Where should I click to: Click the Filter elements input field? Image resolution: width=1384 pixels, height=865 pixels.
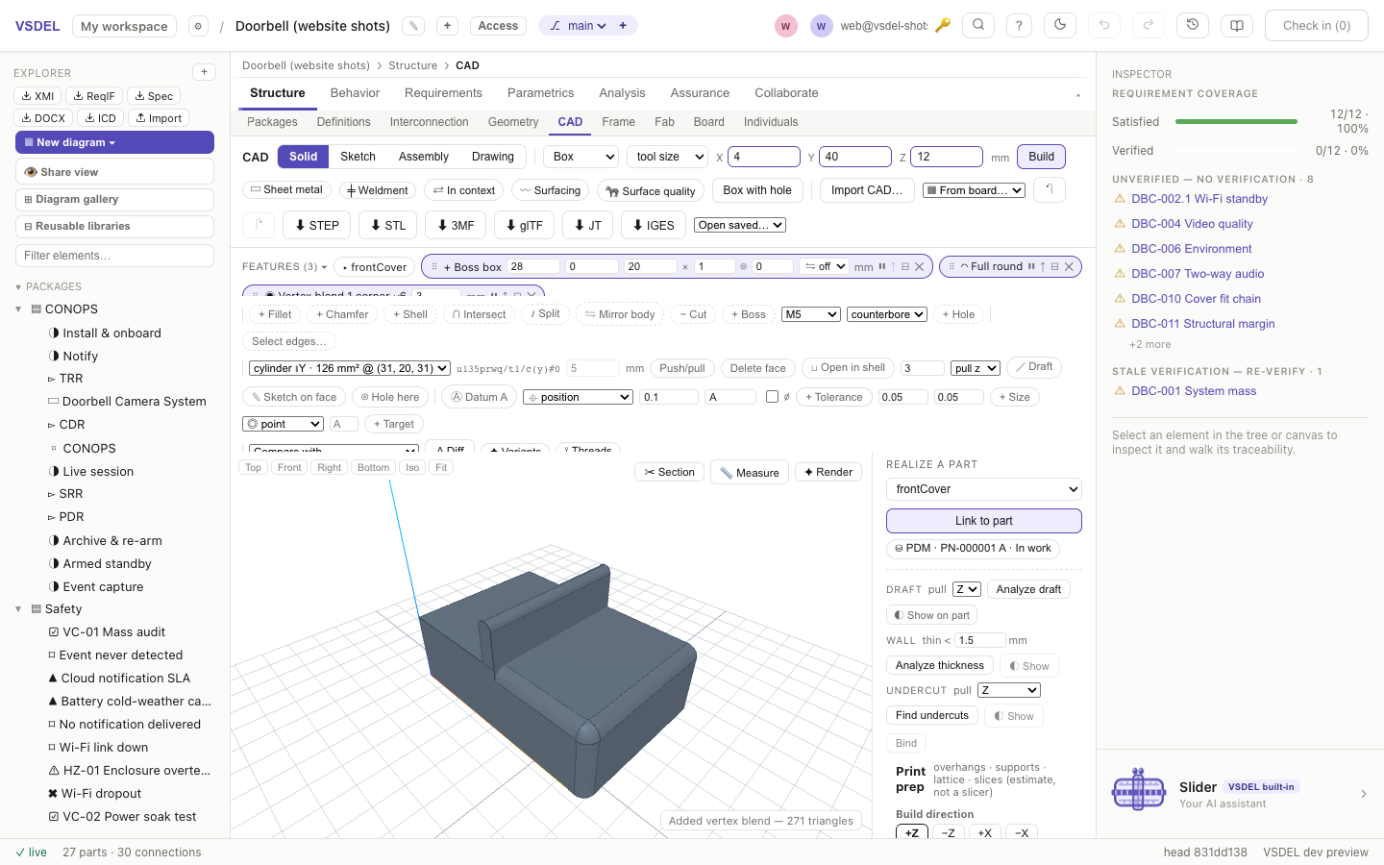coord(114,256)
